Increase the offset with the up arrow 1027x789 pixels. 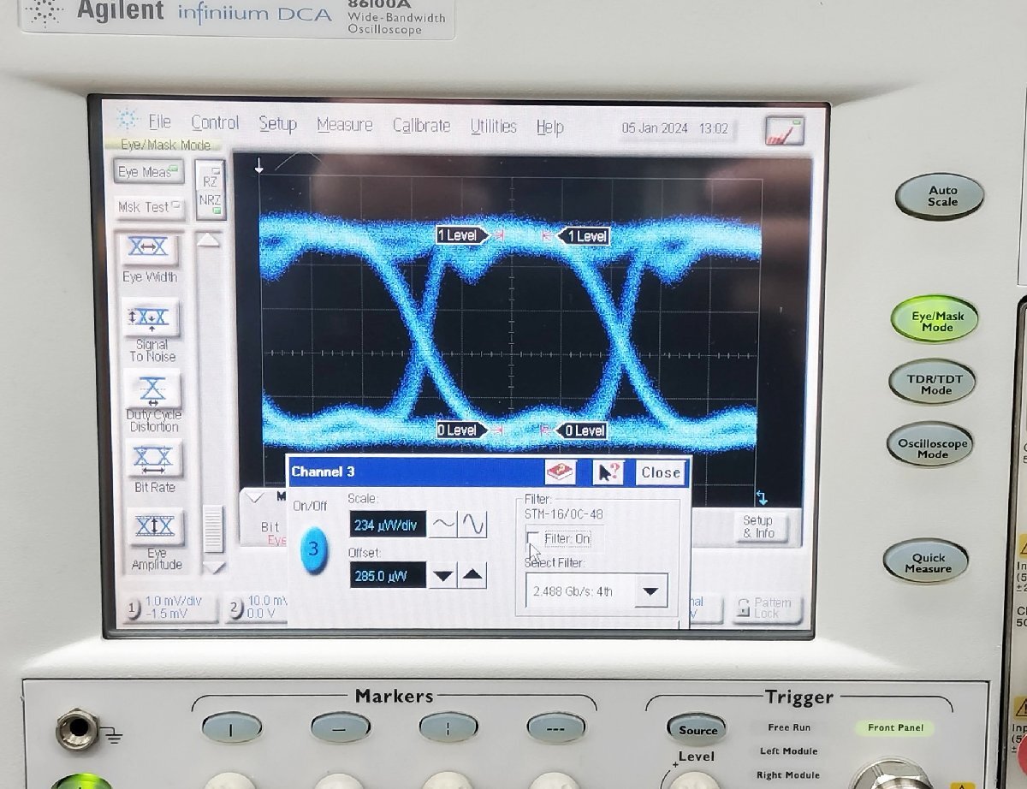pos(473,575)
